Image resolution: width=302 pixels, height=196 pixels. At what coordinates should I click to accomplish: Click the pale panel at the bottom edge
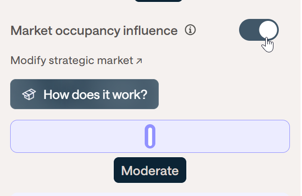coord(150,194)
